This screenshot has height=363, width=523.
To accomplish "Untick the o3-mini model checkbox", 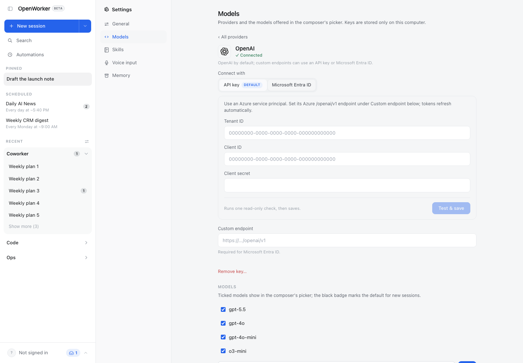I will point(223,351).
